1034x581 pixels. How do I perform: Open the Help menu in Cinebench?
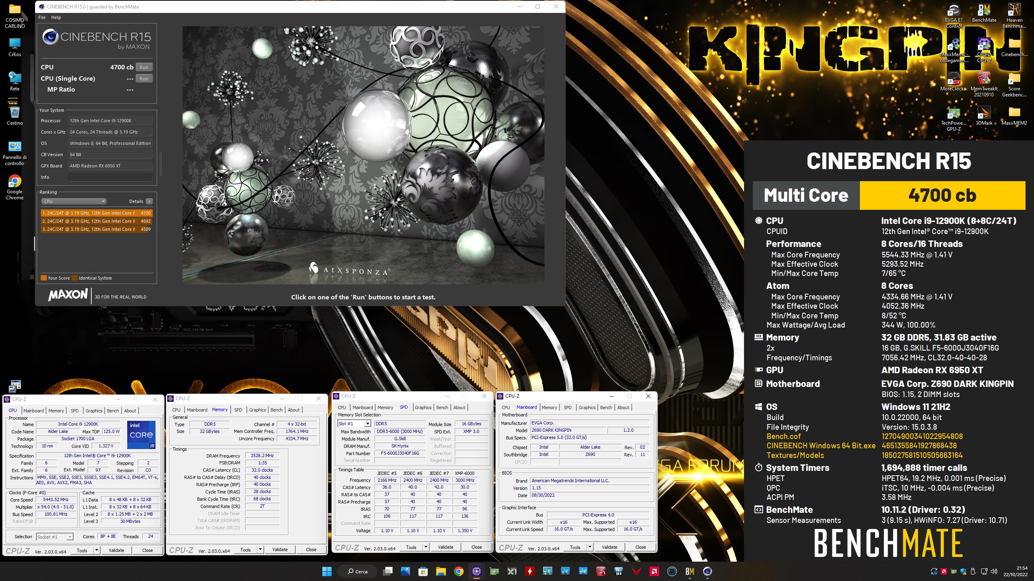56,17
